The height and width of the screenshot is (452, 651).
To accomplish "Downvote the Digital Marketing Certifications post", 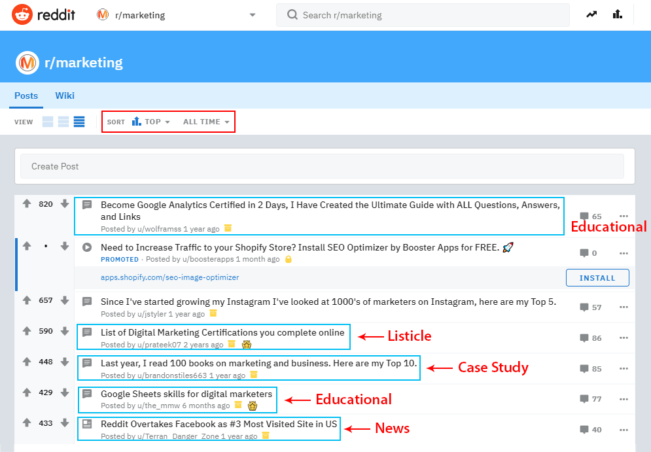I will coord(64,331).
